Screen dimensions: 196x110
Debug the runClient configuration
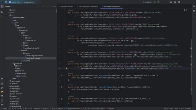[x=159, y=2]
